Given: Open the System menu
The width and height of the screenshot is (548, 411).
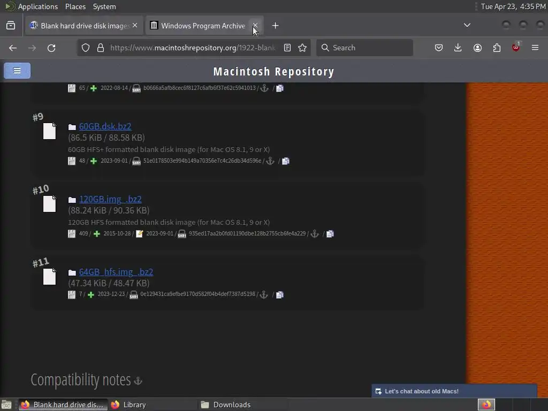Looking at the screenshot, I should [x=104, y=6].
